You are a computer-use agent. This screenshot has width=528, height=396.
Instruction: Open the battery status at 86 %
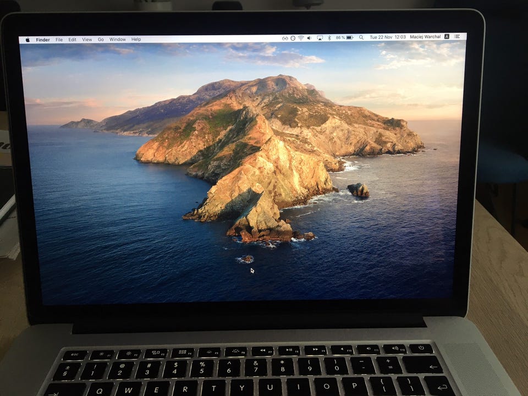pos(344,38)
